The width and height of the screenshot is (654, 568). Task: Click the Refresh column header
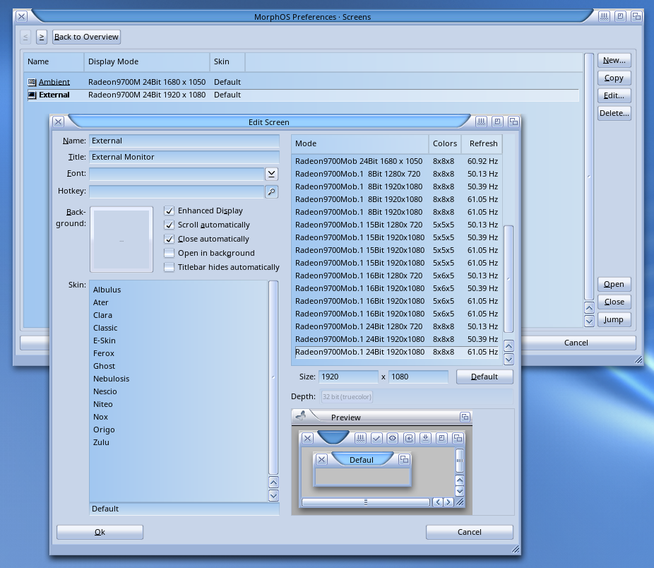pos(482,143)
